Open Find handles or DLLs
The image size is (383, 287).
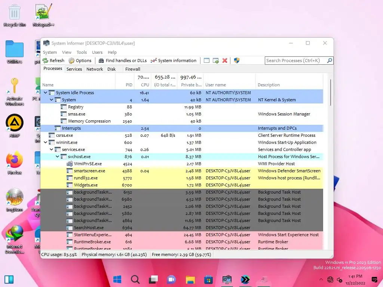click(123, 61)
